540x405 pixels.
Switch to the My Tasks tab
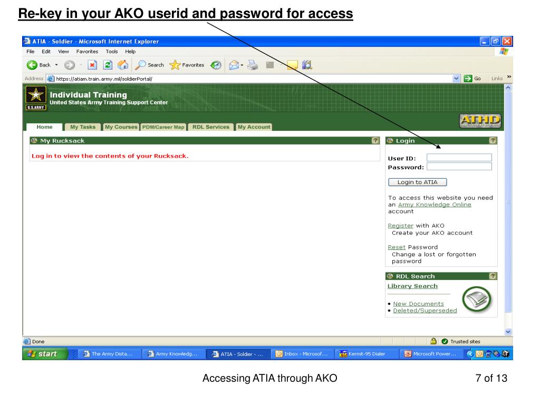coord(83,127)
